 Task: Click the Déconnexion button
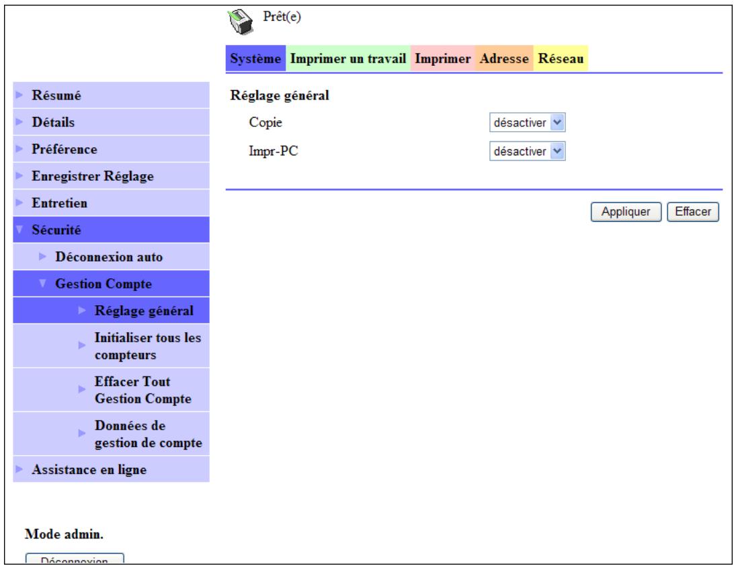tap(75, 559)
